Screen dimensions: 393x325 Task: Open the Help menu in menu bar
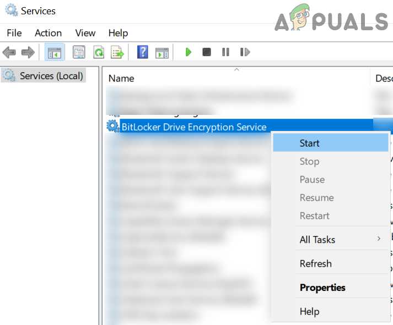(118, 33)
